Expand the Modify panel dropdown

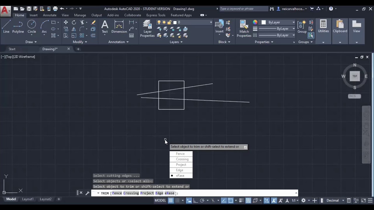point(80,42)
